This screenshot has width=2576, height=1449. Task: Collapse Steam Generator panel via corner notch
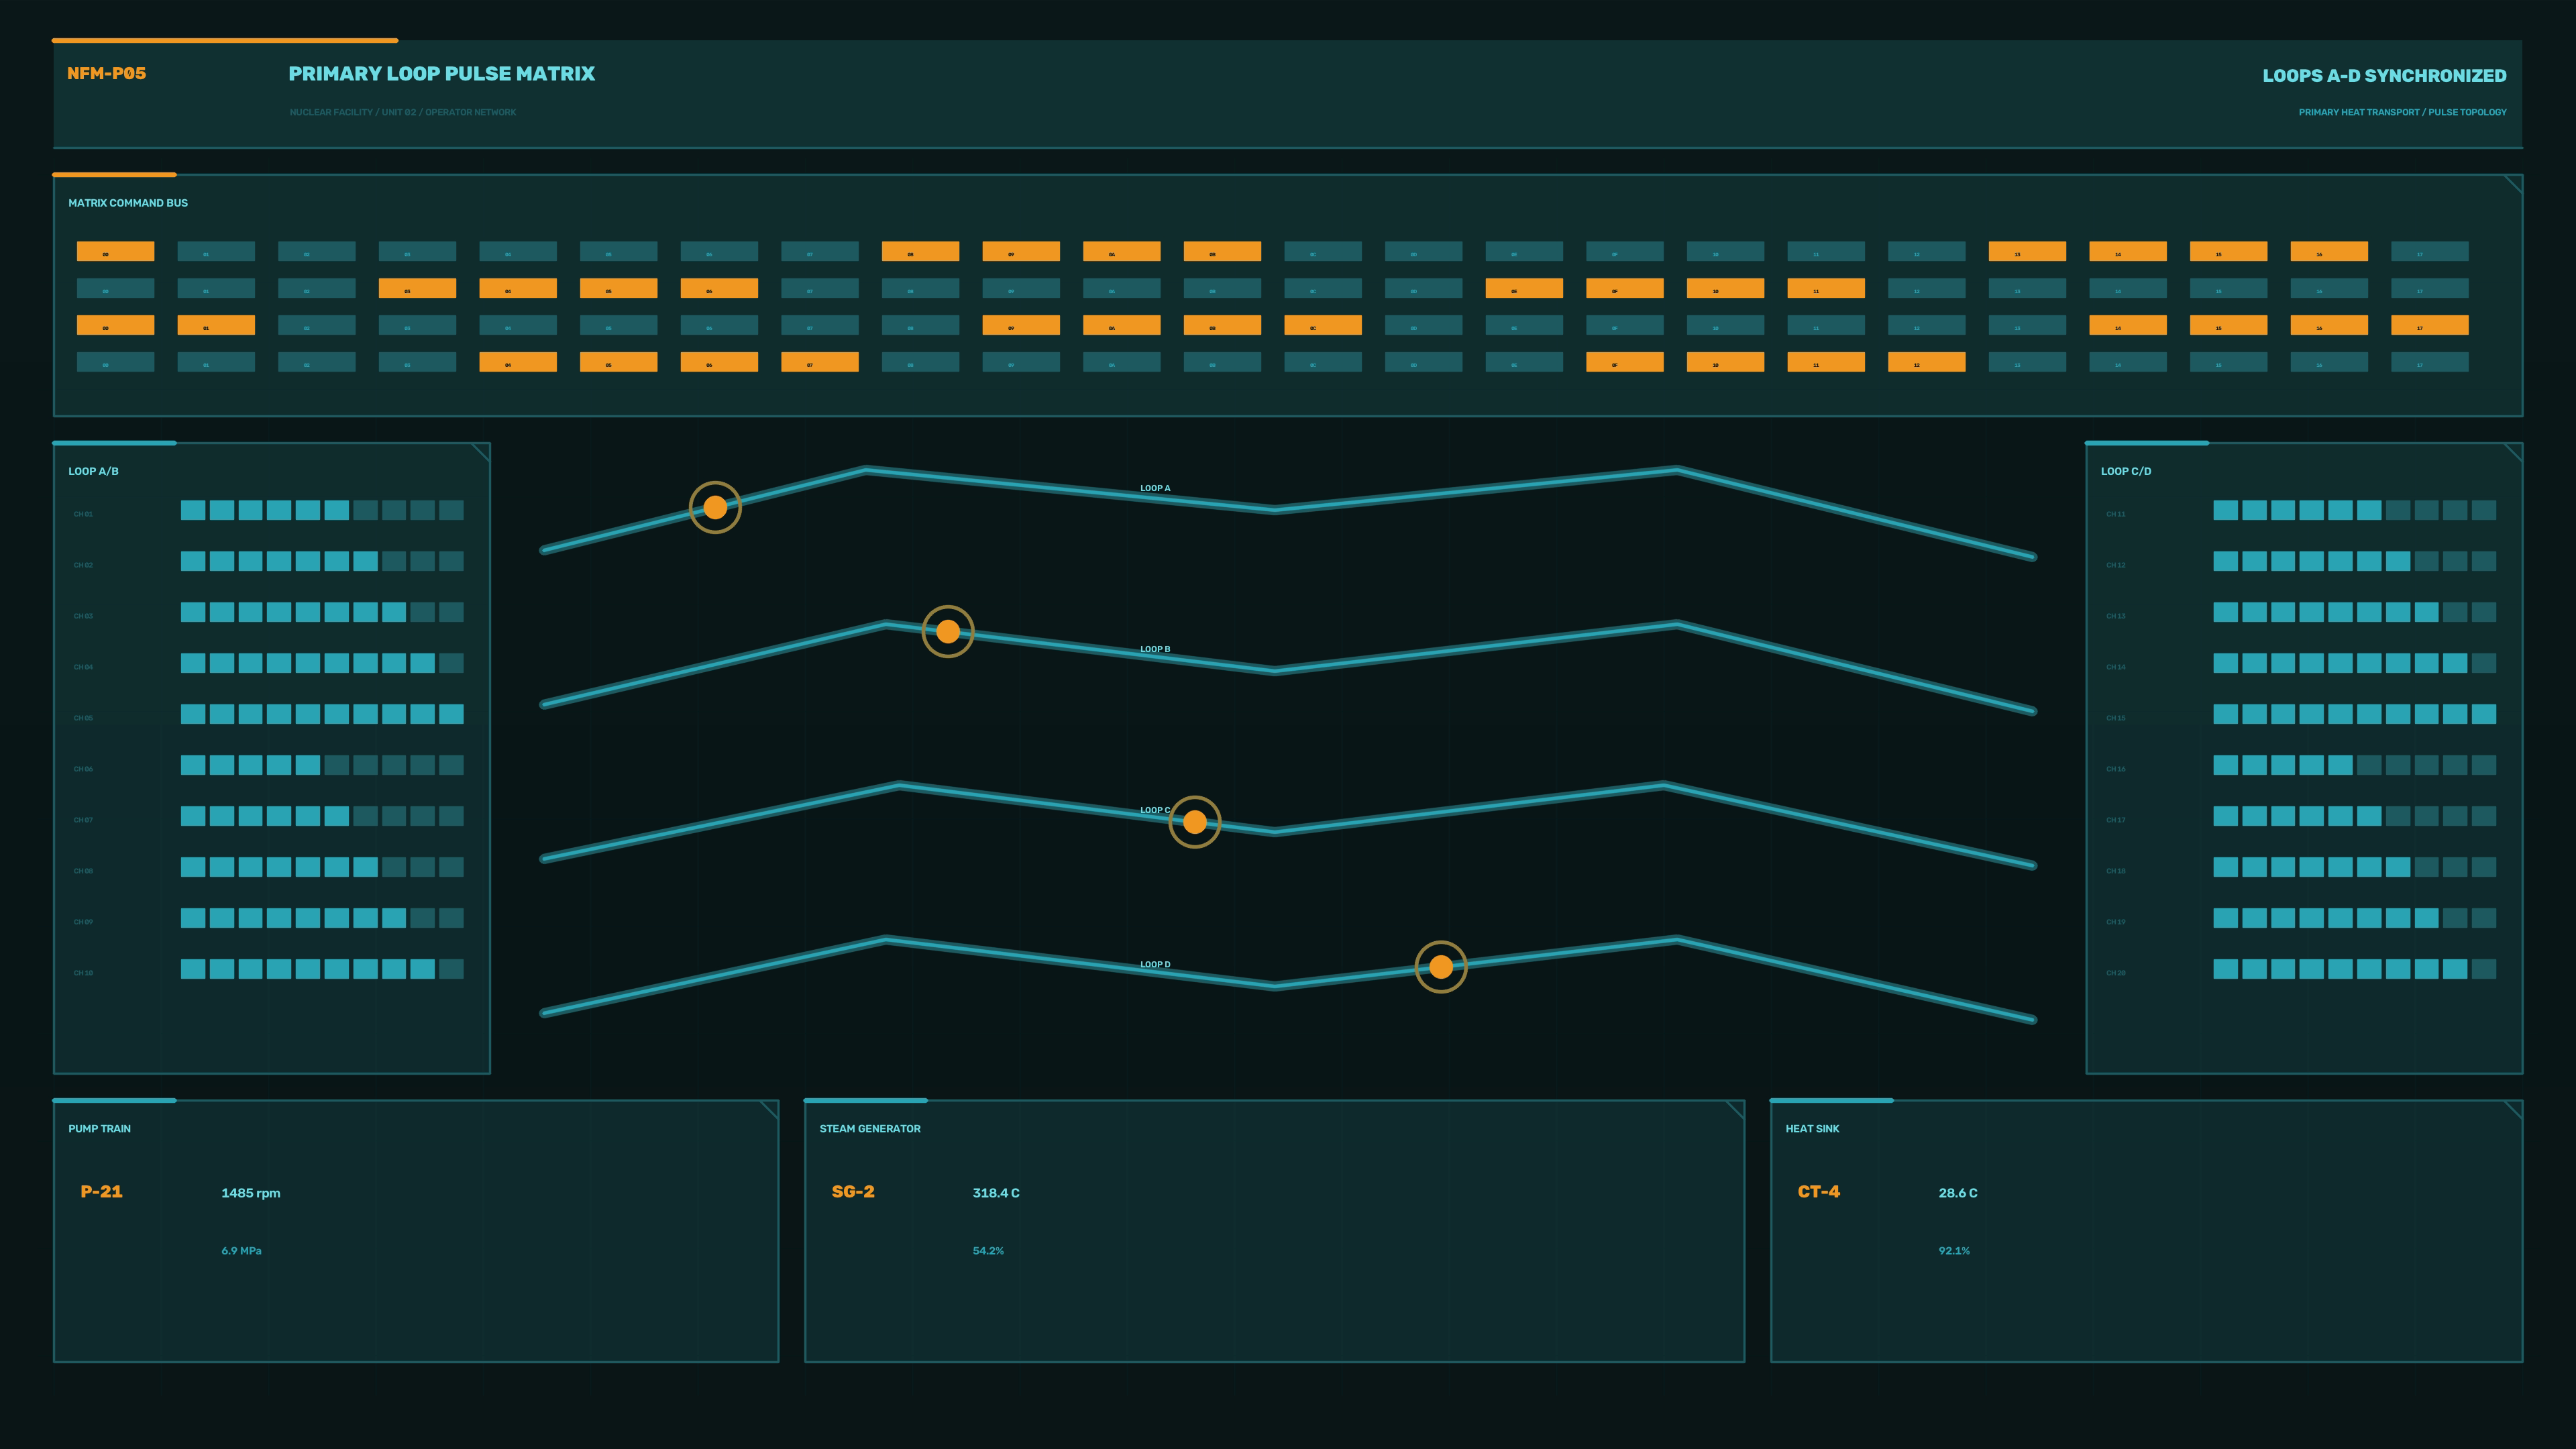click(1735, 1110)
